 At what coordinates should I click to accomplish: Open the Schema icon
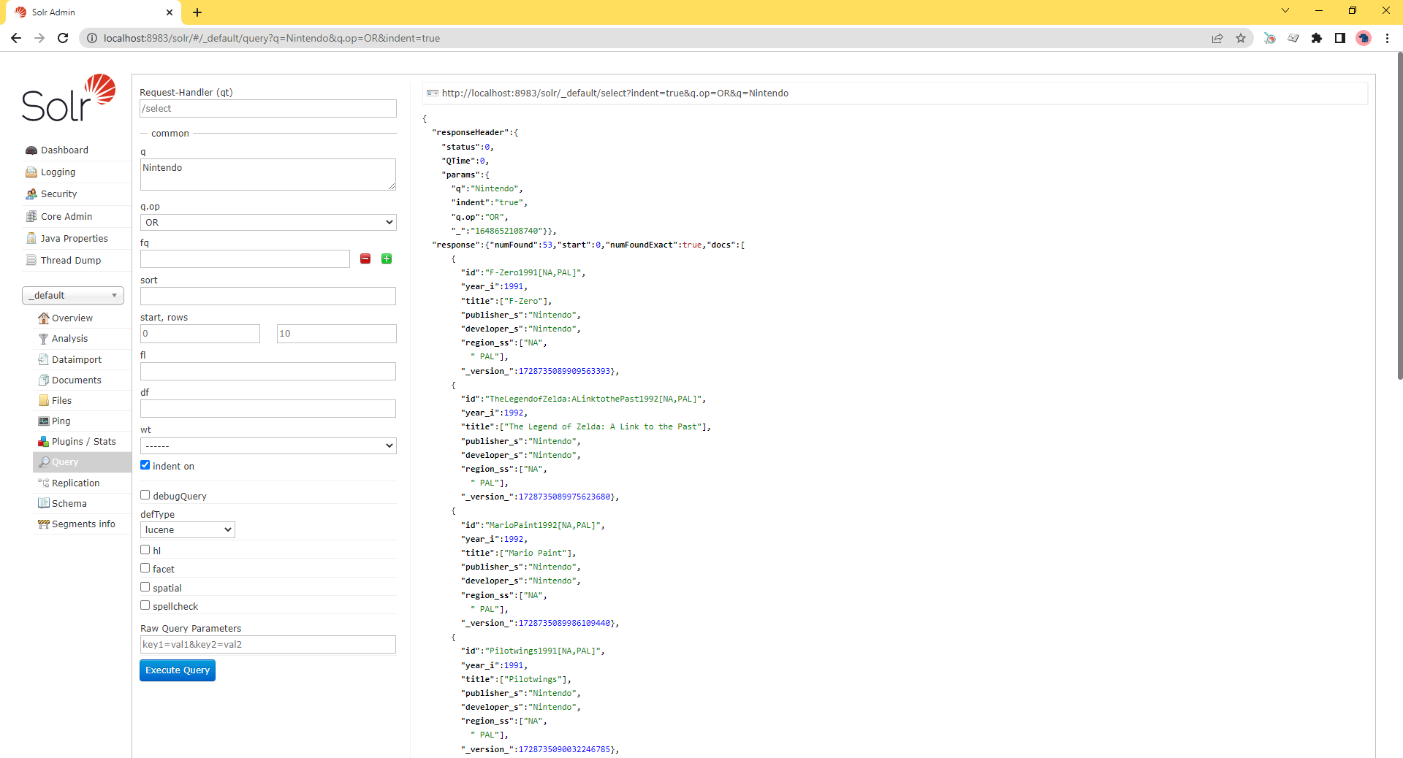(43, 503)
